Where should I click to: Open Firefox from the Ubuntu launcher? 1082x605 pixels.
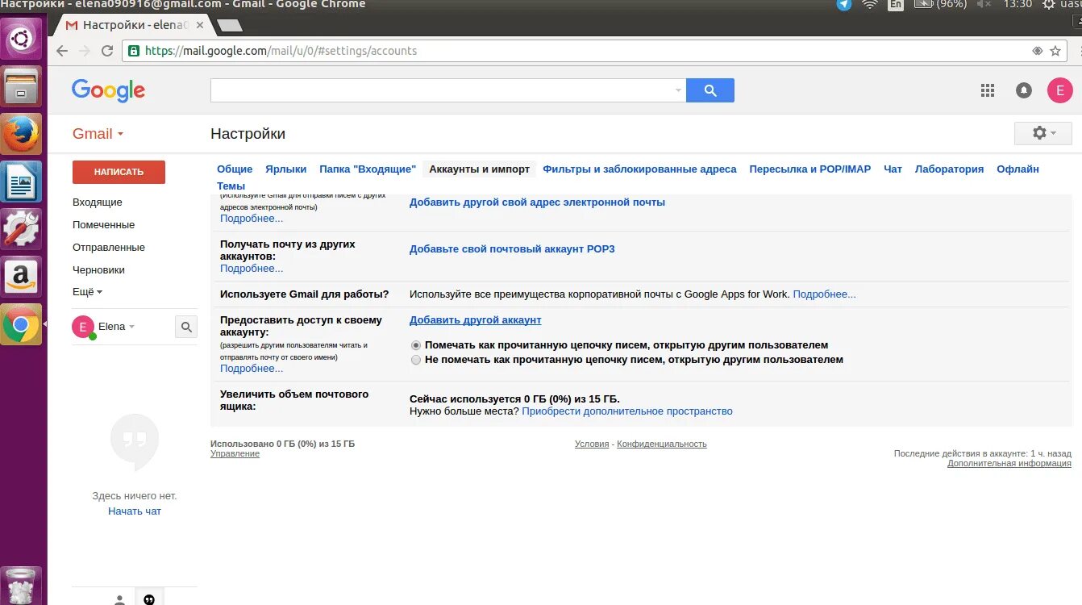pyautogui.click(x=21, y=133)
